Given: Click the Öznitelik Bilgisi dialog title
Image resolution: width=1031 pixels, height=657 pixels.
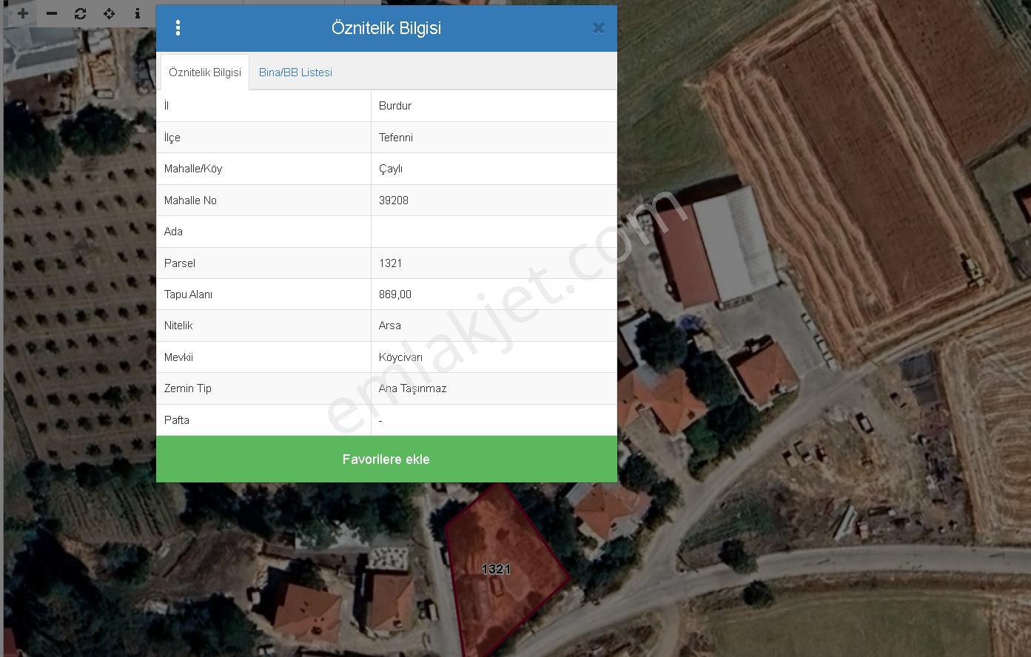Looking at the screenshot, I should point(386,28).
